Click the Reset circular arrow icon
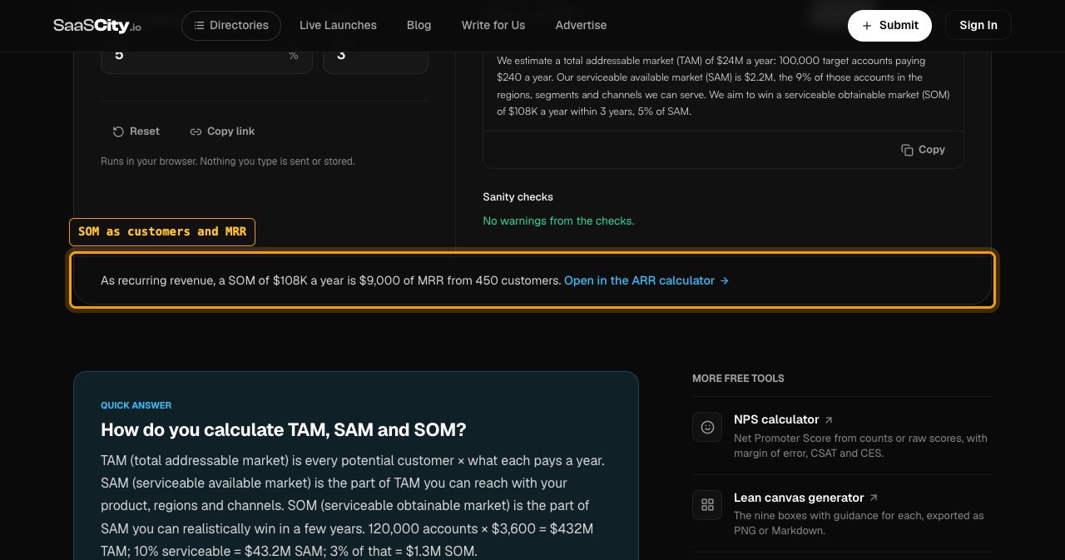Screen dimensions: 1065x560 tap(118, 131)
